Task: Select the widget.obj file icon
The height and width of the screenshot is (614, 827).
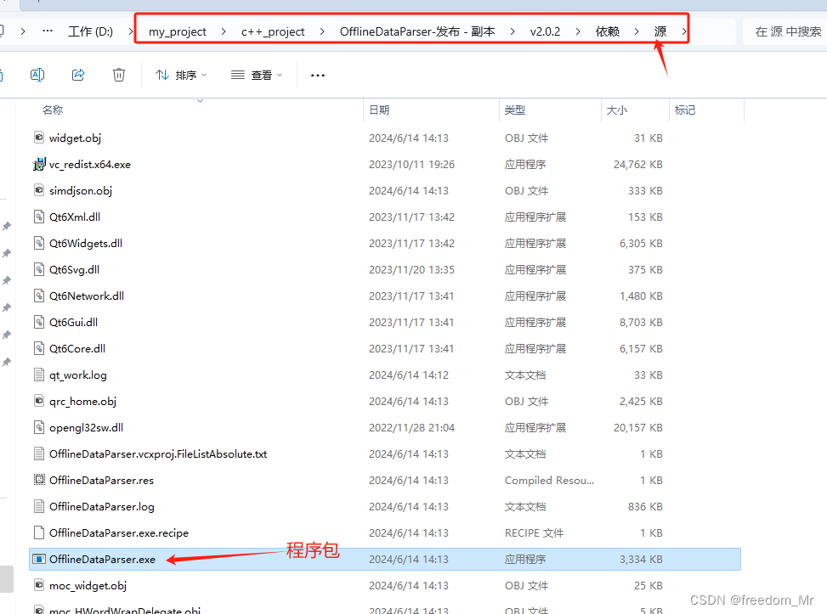Action: point(39,138)
